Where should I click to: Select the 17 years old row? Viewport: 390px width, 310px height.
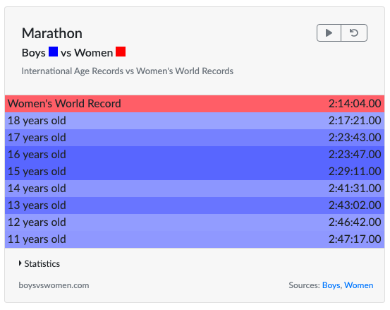pos(195,138)
